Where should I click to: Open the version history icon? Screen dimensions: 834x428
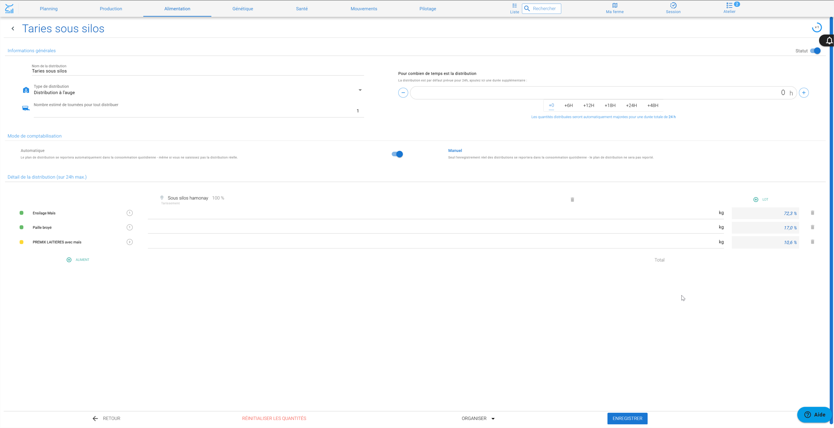[816, 28]
